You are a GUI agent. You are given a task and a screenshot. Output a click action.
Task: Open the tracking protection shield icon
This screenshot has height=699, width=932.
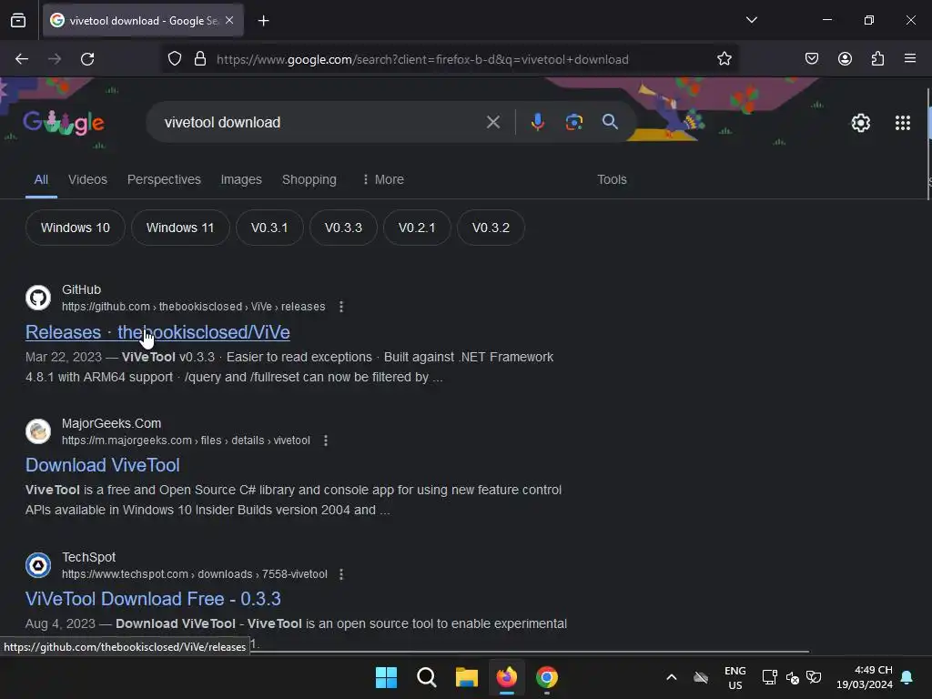[174, 59]
